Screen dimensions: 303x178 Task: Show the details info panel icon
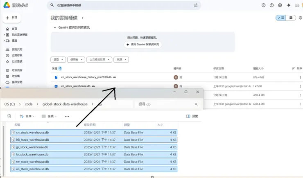[x=300, y=18]
